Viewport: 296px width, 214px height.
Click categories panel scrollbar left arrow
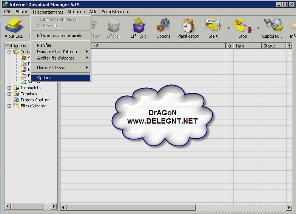(8, 206)
